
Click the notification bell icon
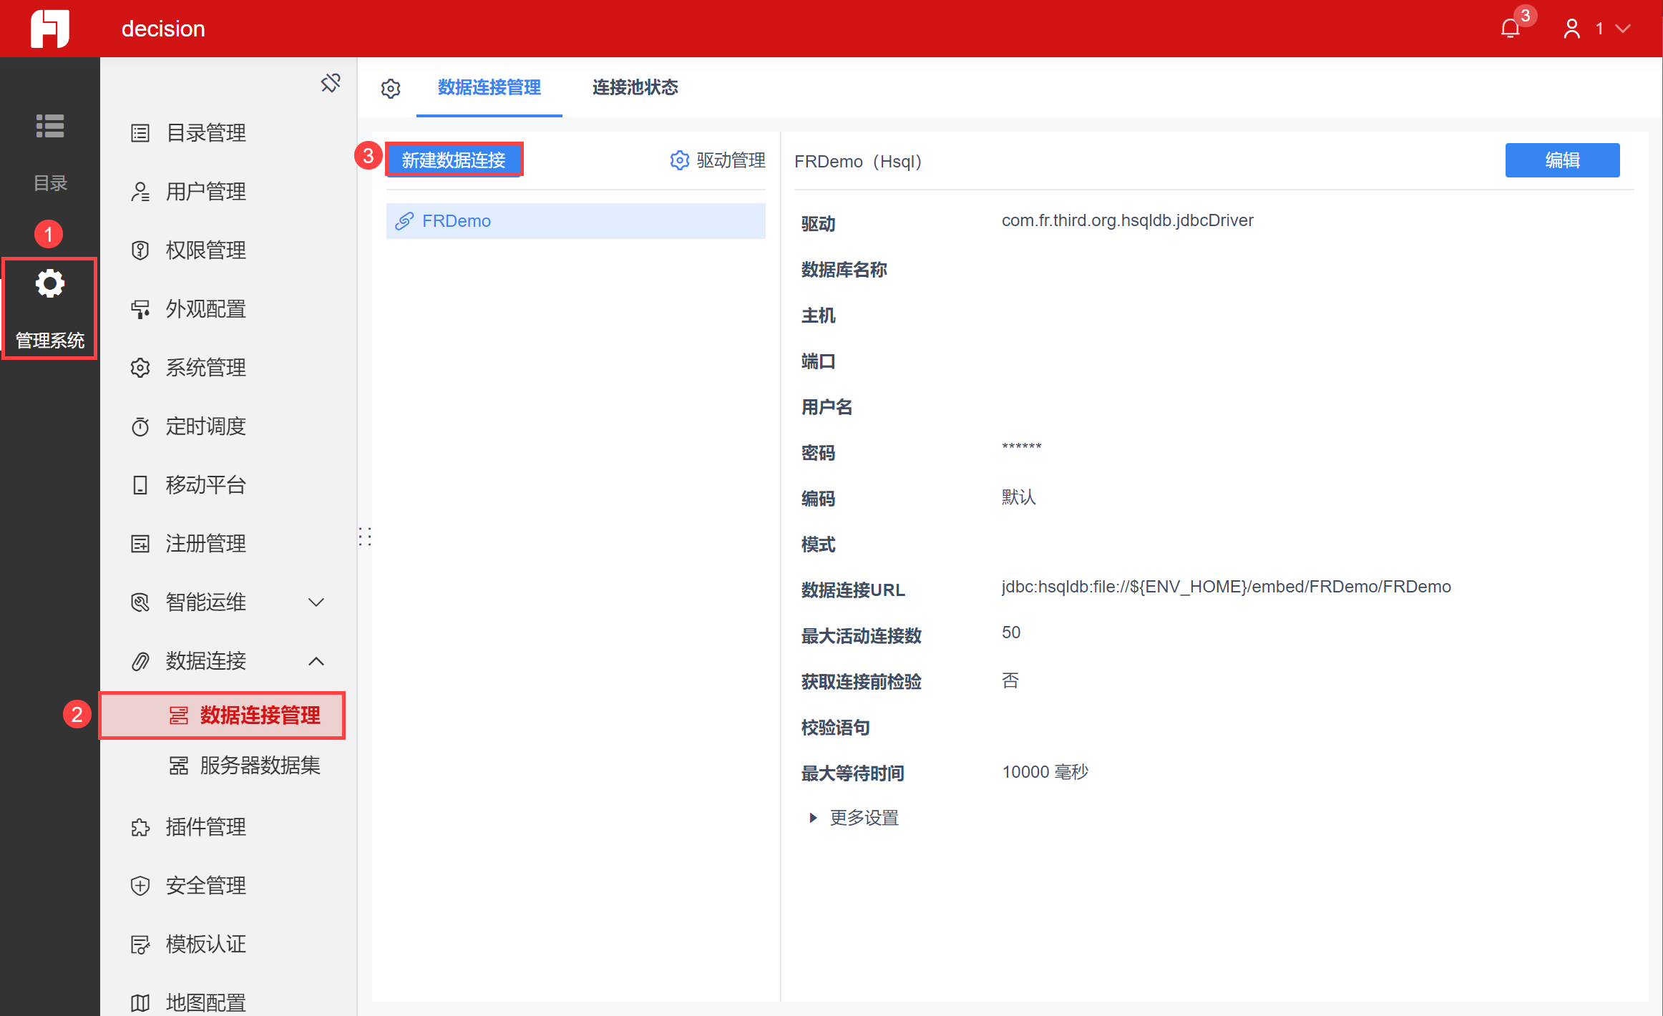pos(1510,29)
